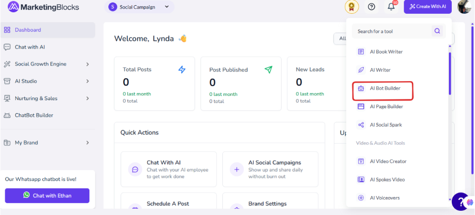
Task: Click the My Brand camera icon
Action: click(x=7, y=143)
